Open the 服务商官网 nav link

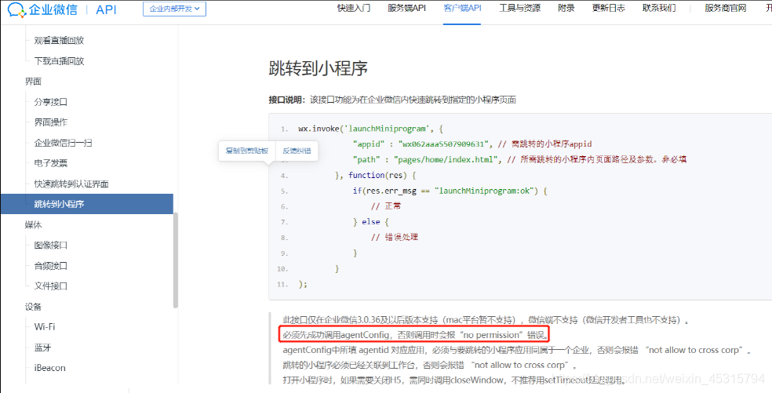pos(725,9)
